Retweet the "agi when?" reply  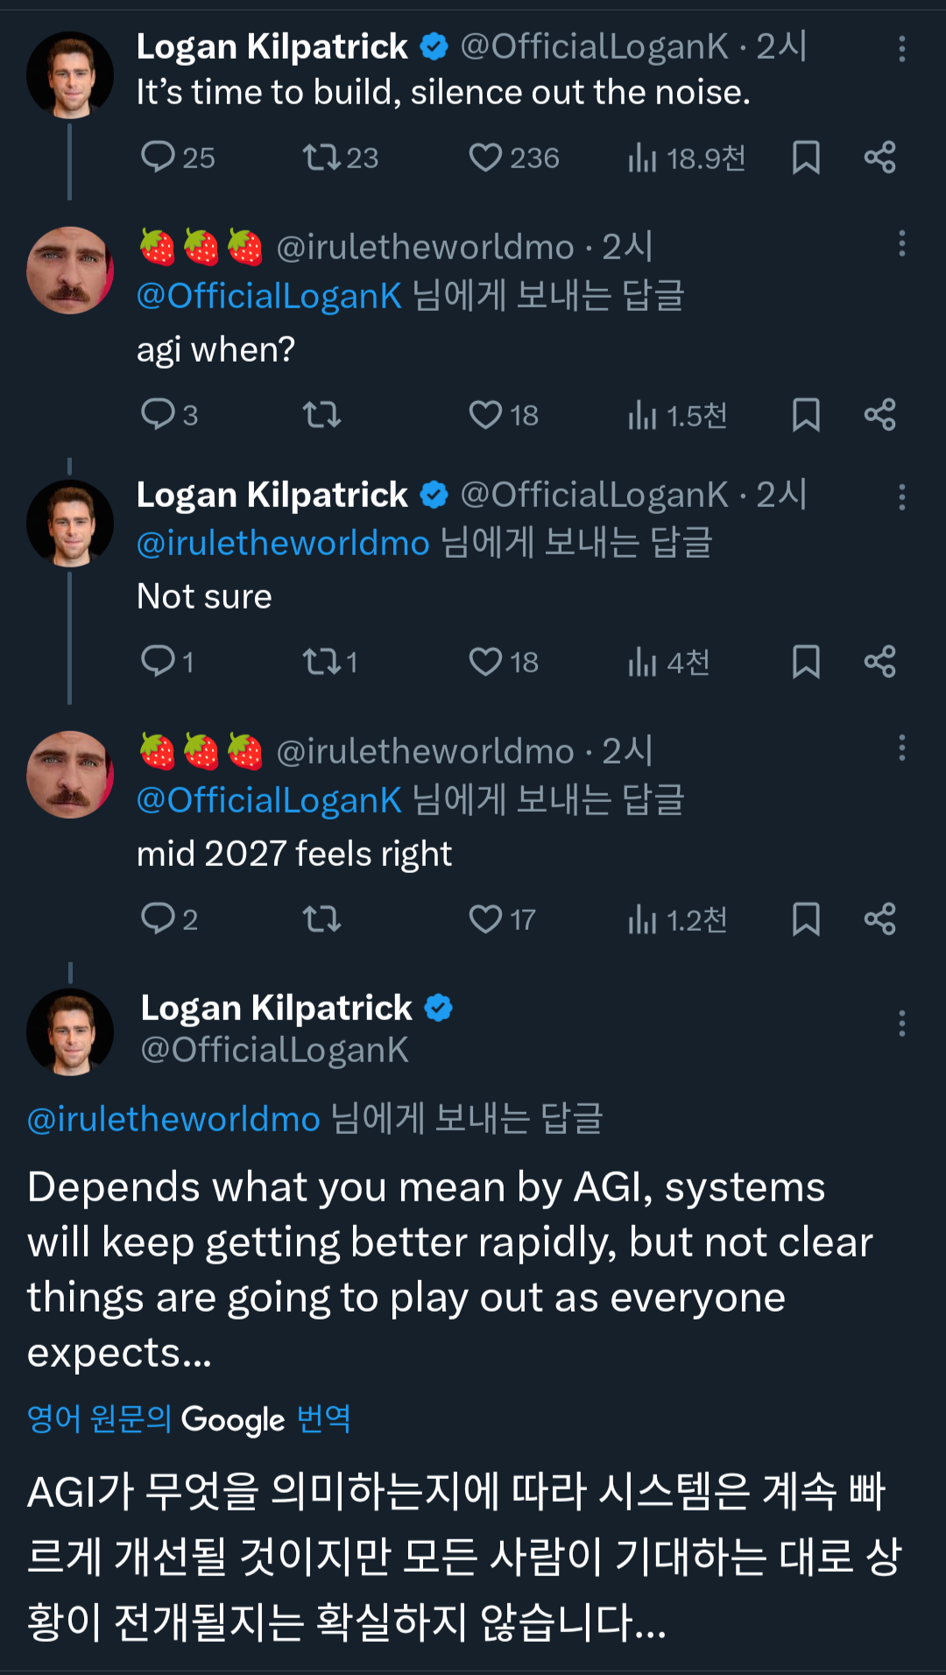tap(321, 415)
